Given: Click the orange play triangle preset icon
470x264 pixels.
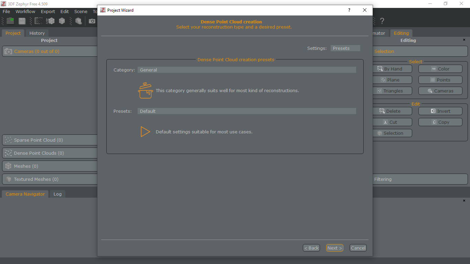Looking at the screenshot, I should [x=145, y=132].
